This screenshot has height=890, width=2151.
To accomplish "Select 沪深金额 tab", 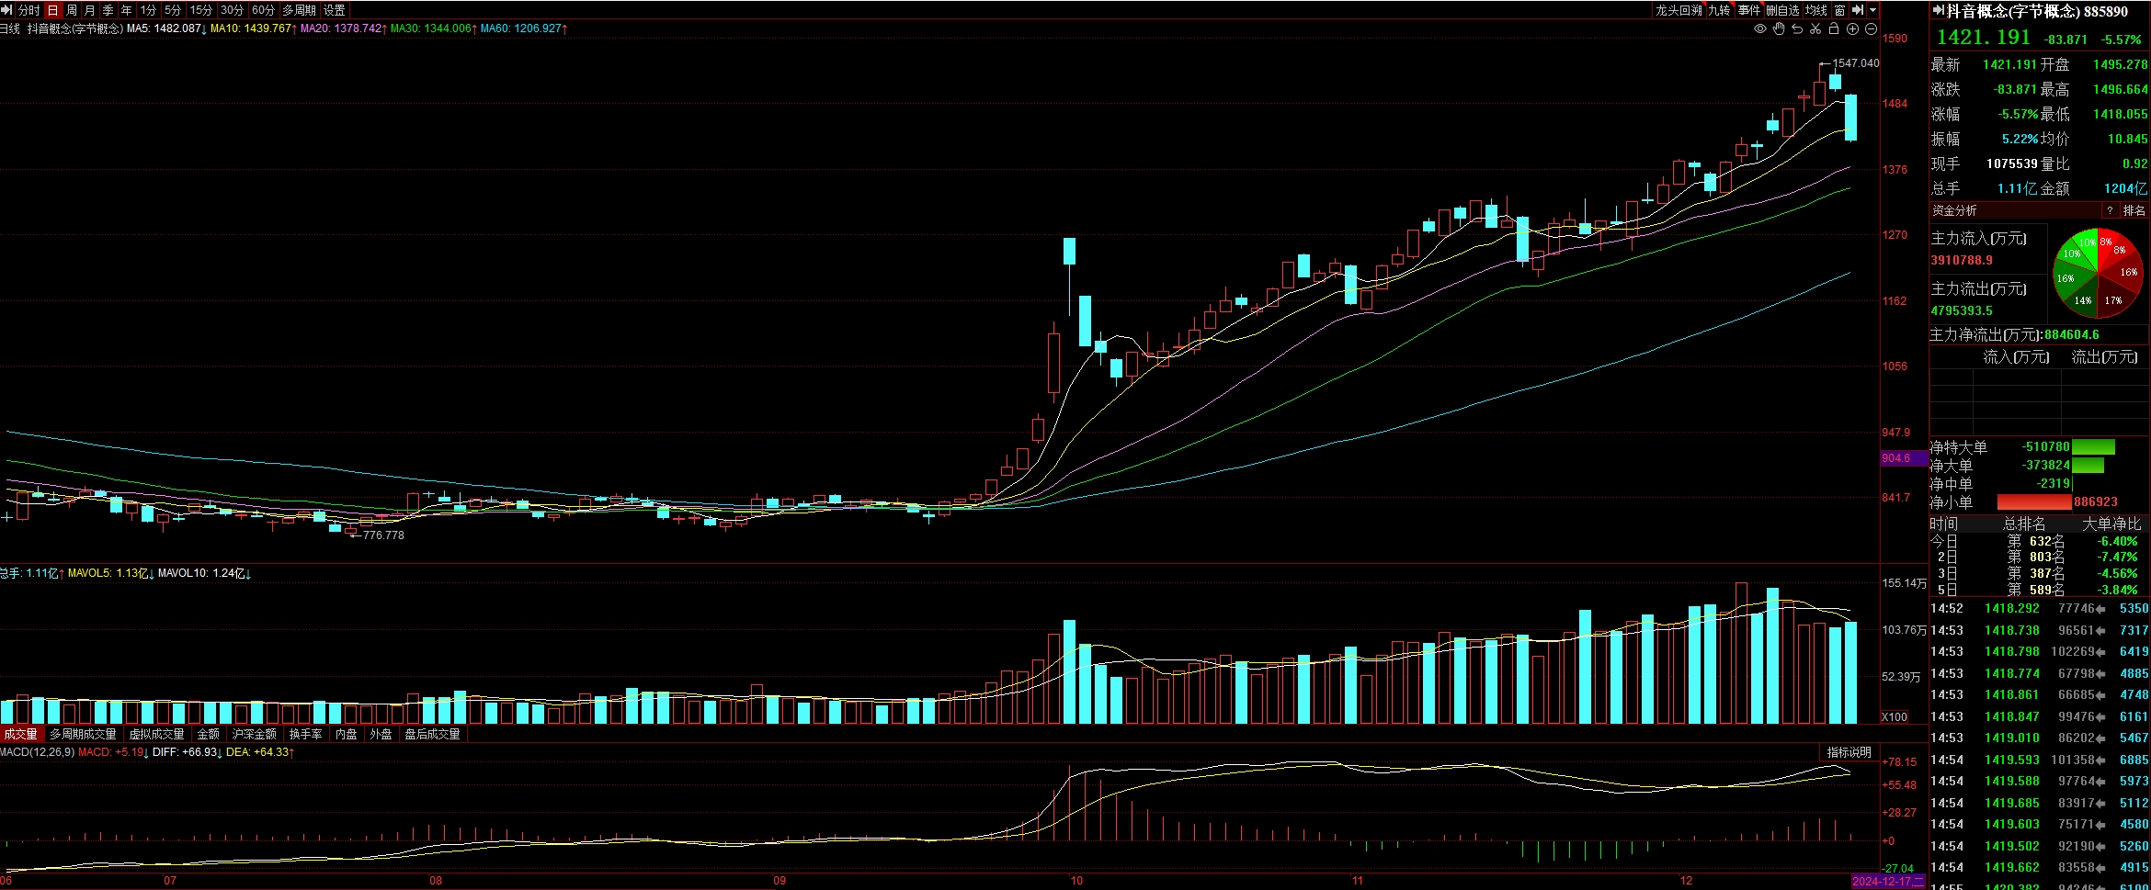I will 255,734.
